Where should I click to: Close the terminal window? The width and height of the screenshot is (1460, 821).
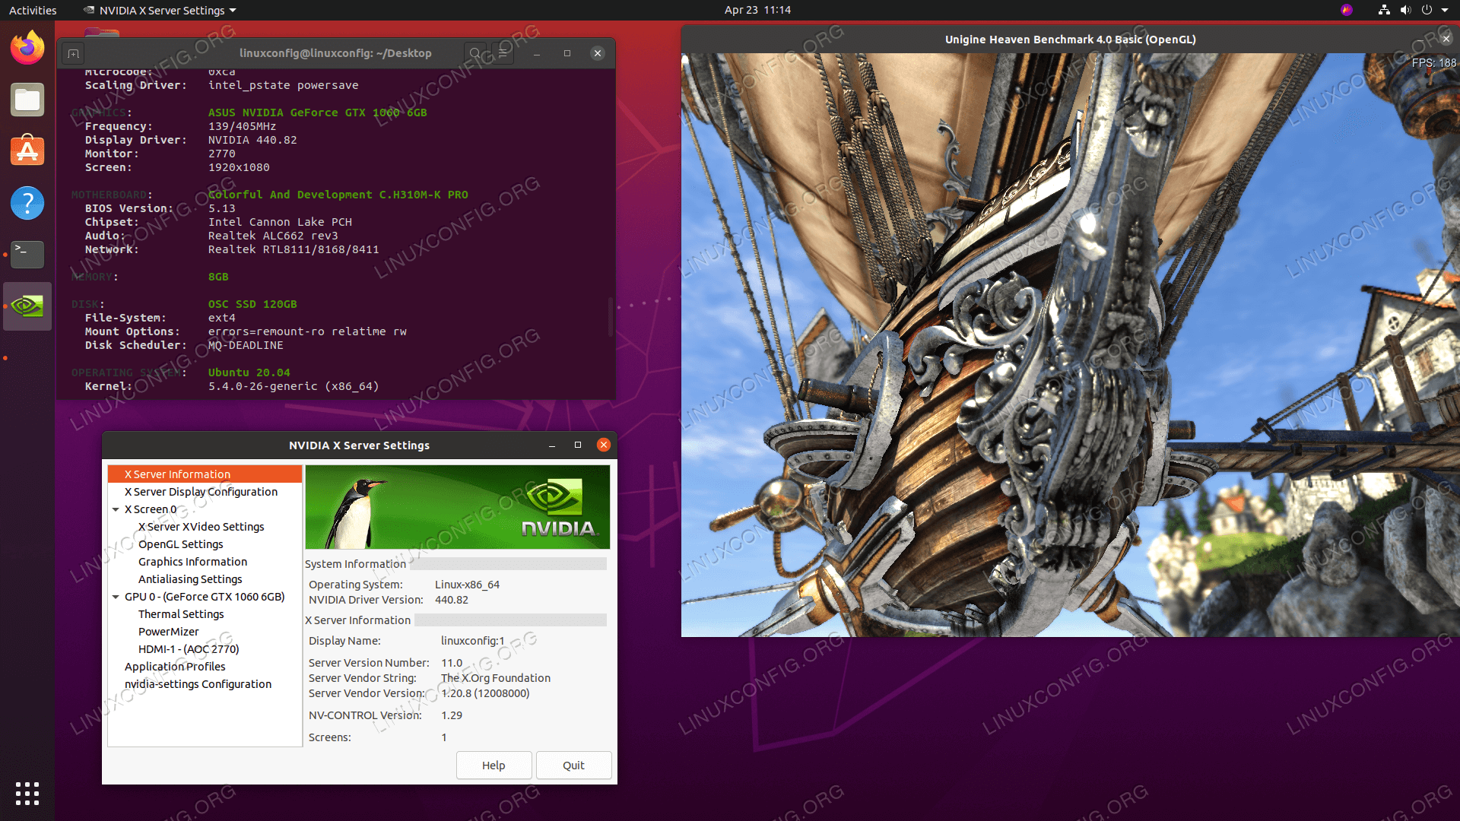tap(598, 53)
